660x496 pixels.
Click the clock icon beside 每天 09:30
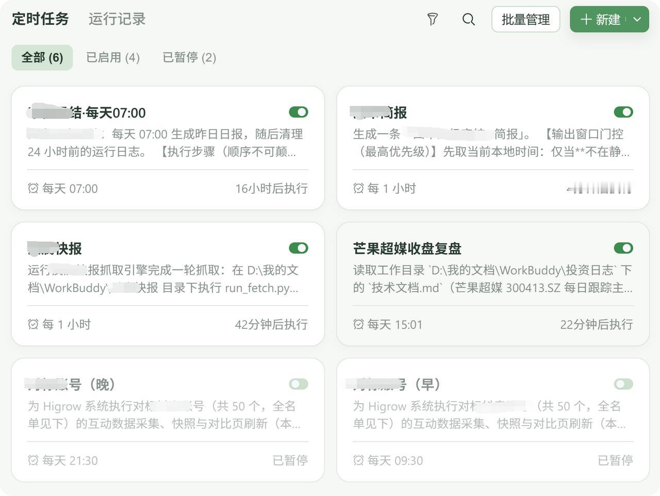358,460
